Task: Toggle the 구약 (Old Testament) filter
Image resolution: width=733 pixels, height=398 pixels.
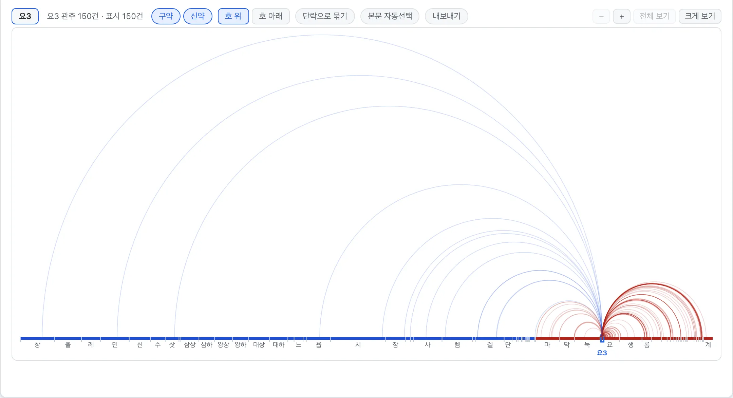Action: (x=166, y=16)
